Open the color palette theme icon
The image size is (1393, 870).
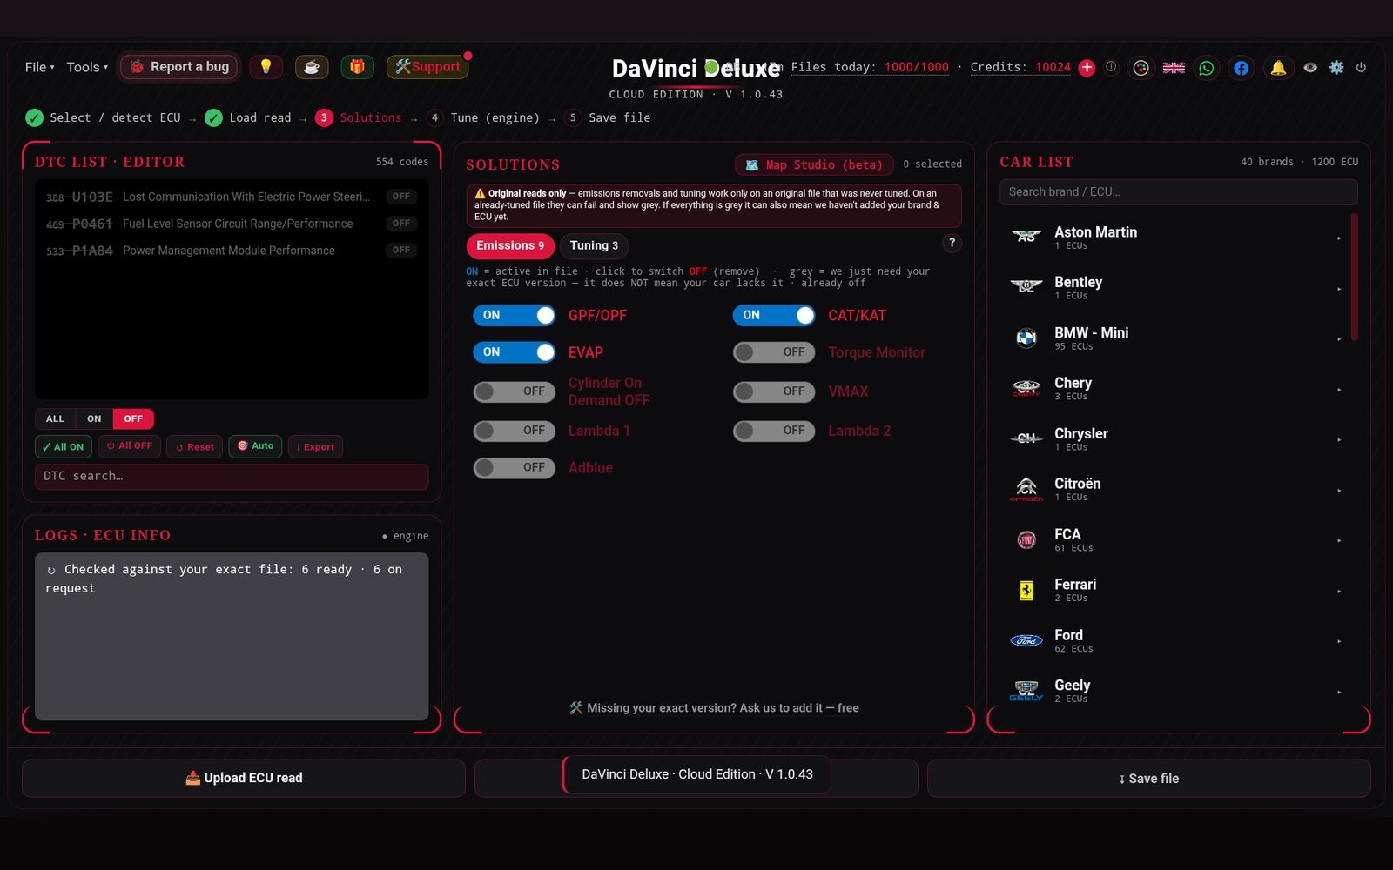[1141, 68]
